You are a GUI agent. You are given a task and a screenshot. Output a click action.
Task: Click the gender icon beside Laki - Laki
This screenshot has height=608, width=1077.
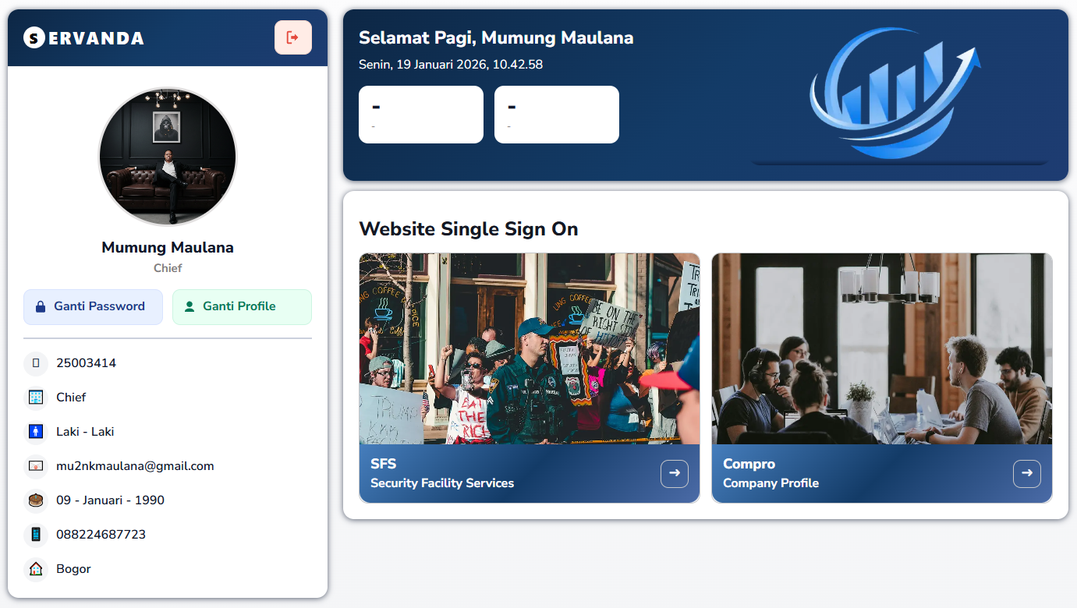pyautogui.click(x=36, y=432)
